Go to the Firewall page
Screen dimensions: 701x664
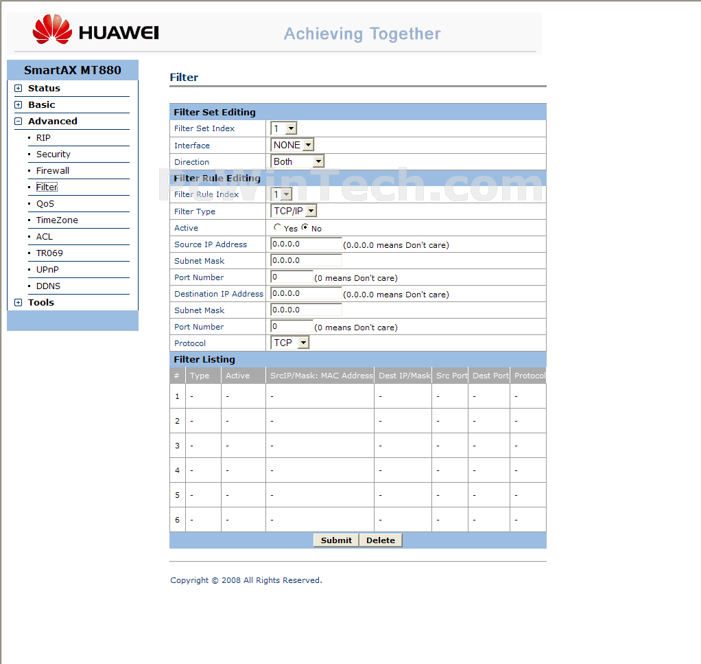coord(53,171)
